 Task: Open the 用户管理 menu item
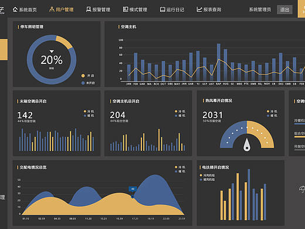pyautogui.click(x=62, y=9)
